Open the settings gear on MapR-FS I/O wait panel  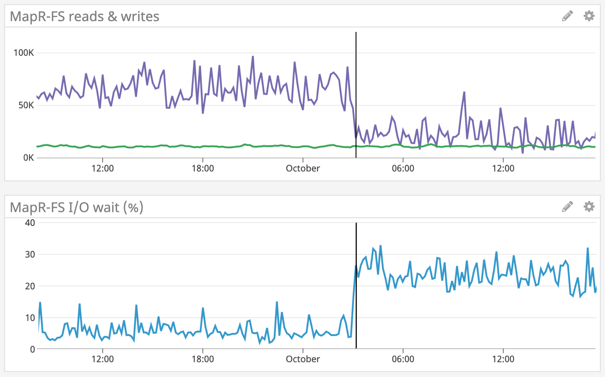[x=588, y=207]
